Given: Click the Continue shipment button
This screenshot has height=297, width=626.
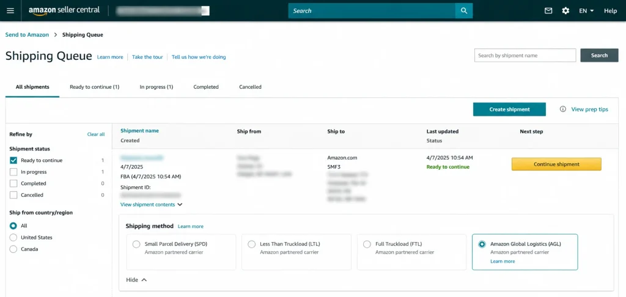Looking at the screenshot, I should pos(556,164).
